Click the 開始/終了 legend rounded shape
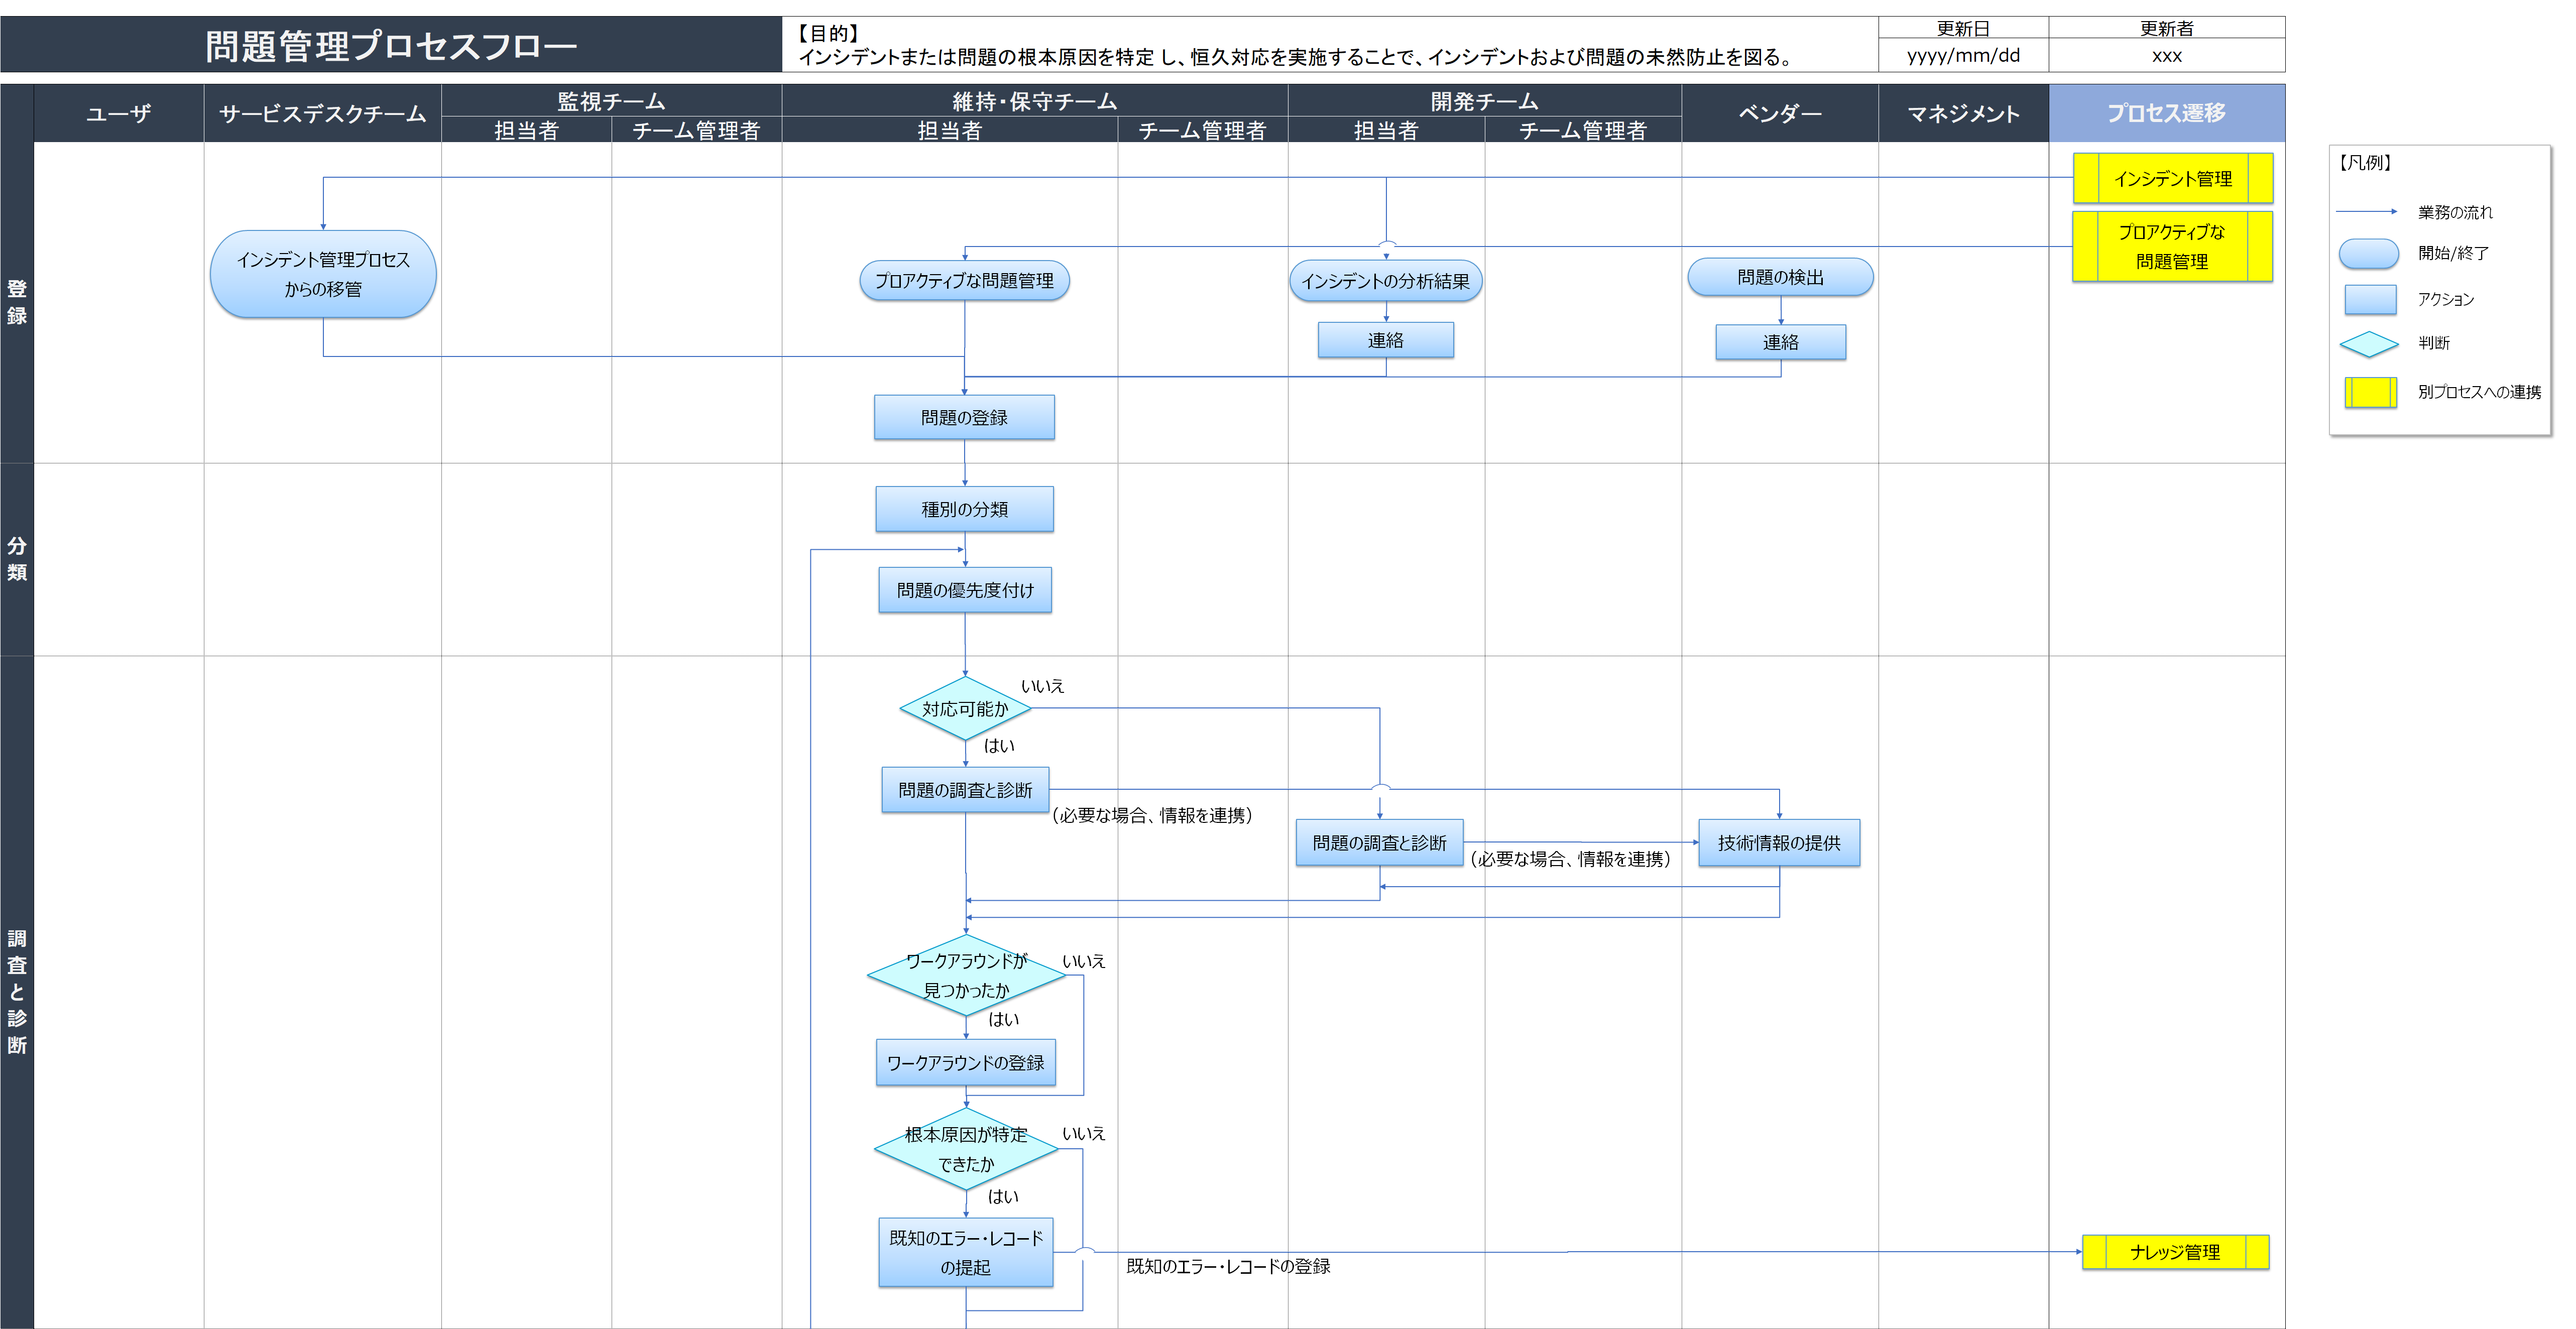This screenshot has height=1329, width=2576. pyautogui.click(x=2369, y=254)
